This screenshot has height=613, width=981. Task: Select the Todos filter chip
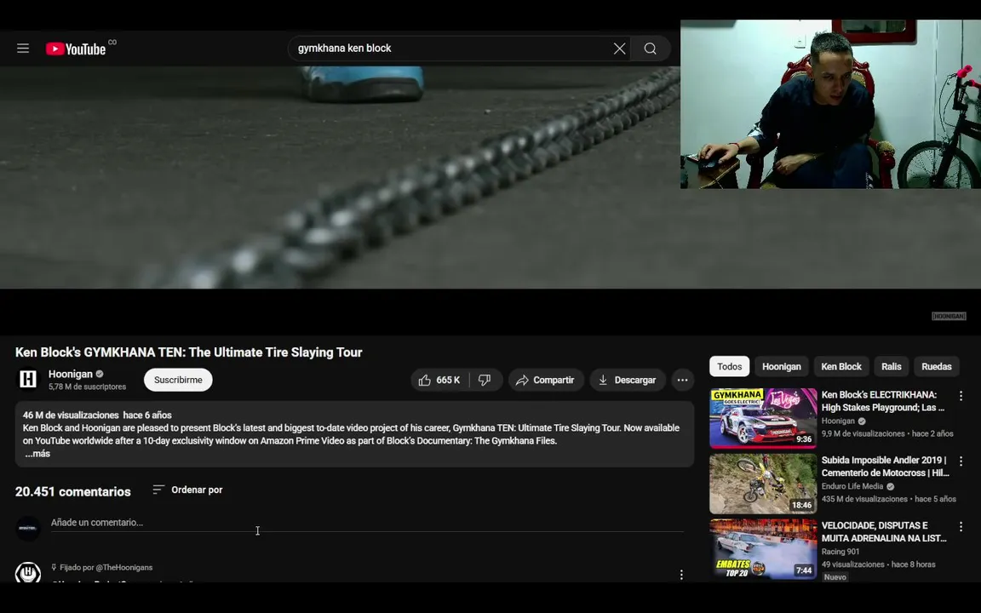[730, 367]
